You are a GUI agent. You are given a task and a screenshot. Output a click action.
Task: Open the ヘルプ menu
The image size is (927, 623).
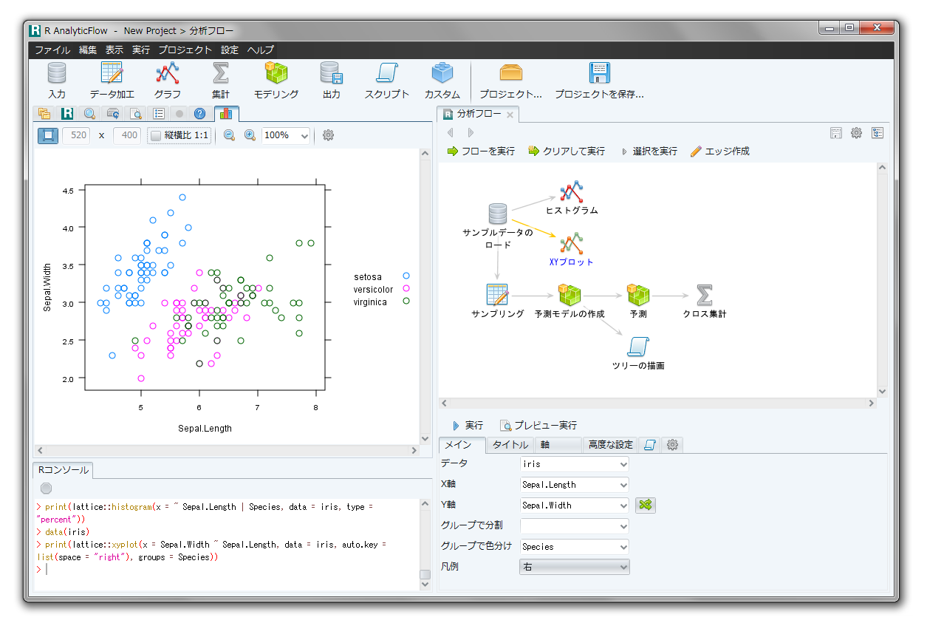point(261,50)
